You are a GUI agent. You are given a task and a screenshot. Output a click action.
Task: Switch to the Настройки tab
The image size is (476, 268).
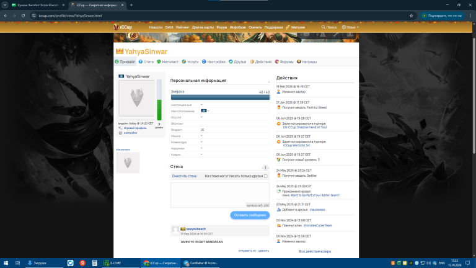pos(214,61)
